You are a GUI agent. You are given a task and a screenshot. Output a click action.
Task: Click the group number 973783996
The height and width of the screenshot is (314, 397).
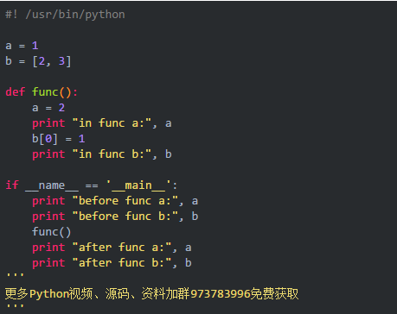coord(220,294)
